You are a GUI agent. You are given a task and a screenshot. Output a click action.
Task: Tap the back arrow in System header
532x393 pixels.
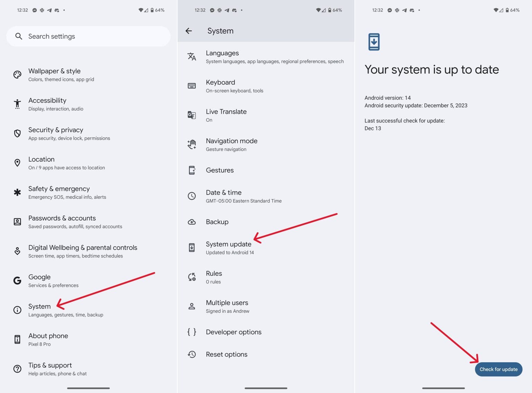pyautogui.click(x=189, y=31)
